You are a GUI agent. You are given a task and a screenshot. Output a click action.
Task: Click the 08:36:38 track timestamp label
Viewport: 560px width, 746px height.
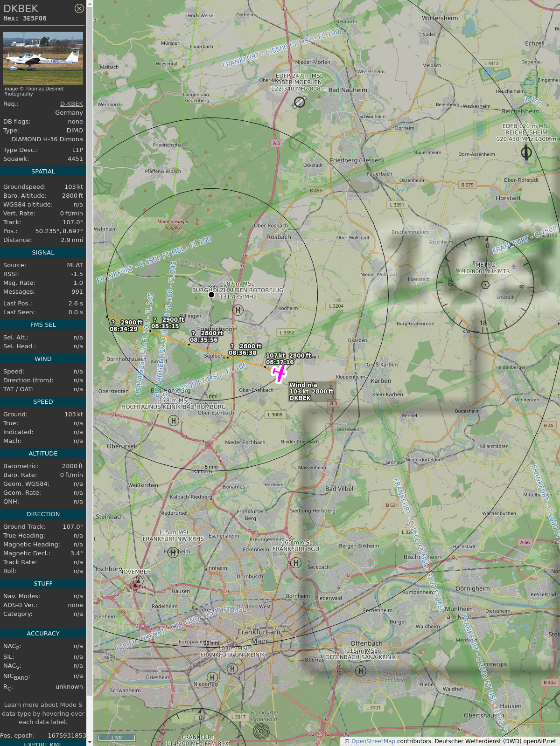[242, 353]
